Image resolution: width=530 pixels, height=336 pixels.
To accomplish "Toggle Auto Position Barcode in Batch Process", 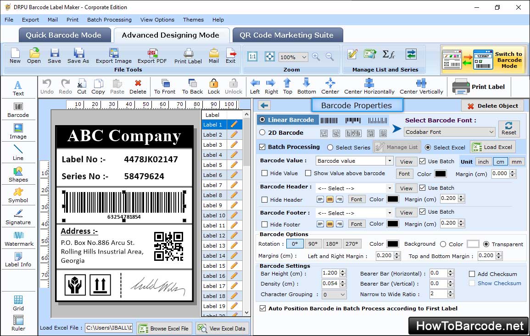I will click(262, 308).
